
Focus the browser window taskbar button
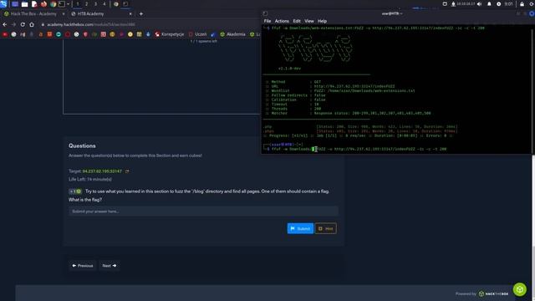click(x=116, y=4)
